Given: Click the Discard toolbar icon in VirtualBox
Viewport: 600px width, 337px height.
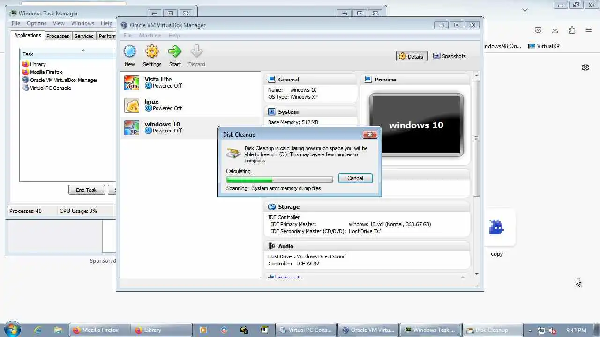Looking at the screenshot, I should (x=196, y=56).
